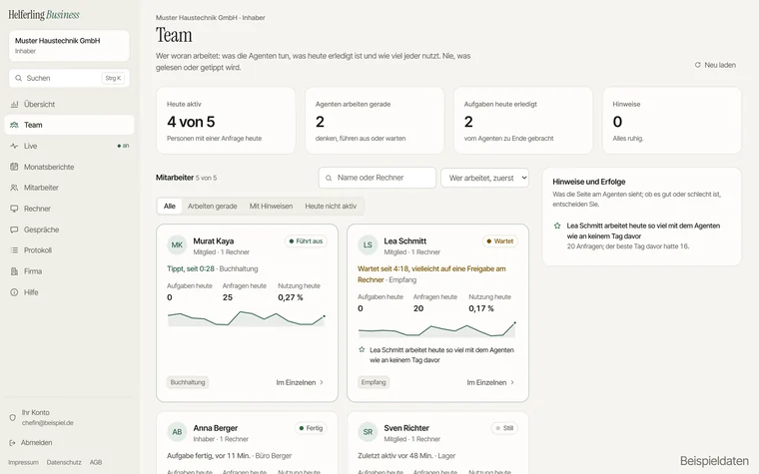Click Lea Schmitt's usage sparkline chart
Image resolution: width=759 pixels, height=474 pixels.
click(x=437, y=329)
